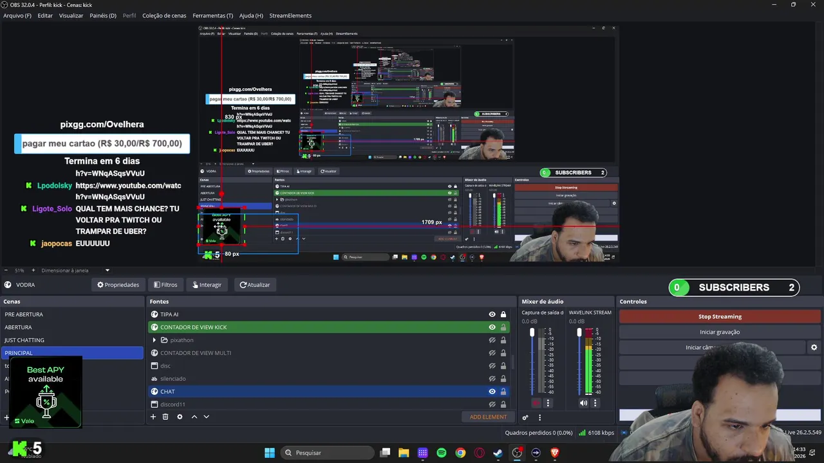Open the Painéis menu
Screen dimensions: 824x463
coord(103,15)
